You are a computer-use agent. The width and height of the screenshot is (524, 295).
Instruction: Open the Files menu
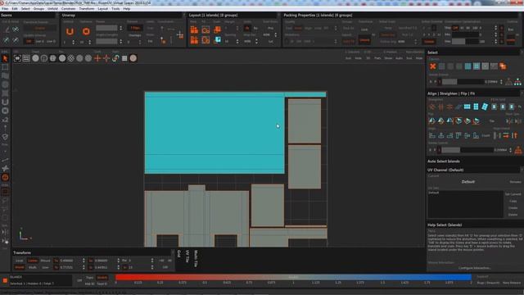coord(5,9)
